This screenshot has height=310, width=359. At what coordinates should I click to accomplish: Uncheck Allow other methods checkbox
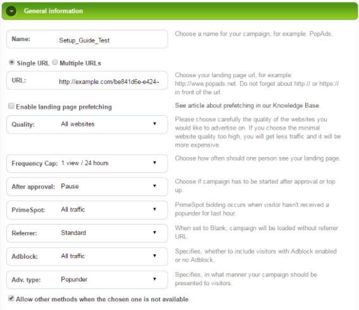[11, 299]
